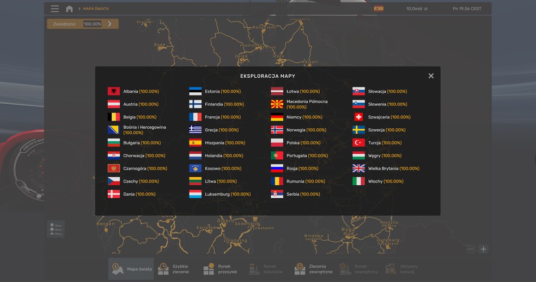The height and width of the screenshot is (282, 536).
Task: Click Bergen city label on map
Action: click(x=106, y=224)
